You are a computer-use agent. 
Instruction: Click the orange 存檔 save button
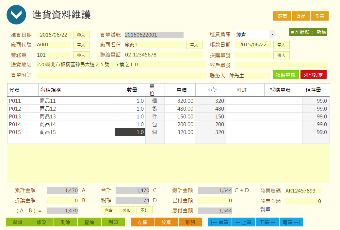(x=142, y=222)
